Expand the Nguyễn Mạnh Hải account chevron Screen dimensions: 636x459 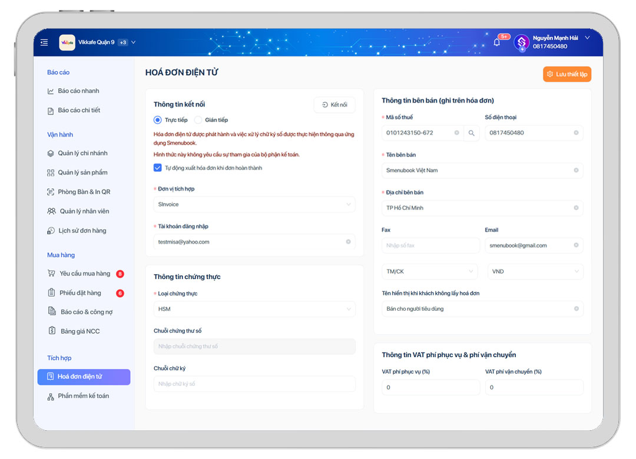tap(587, 38)
